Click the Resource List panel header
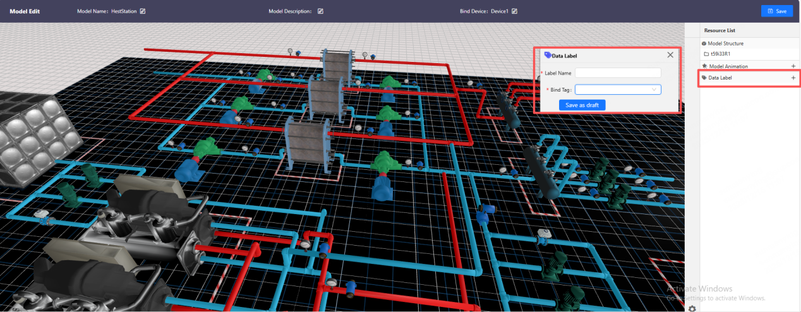Viewport: 801px width, 312px height. click(720, 30)
